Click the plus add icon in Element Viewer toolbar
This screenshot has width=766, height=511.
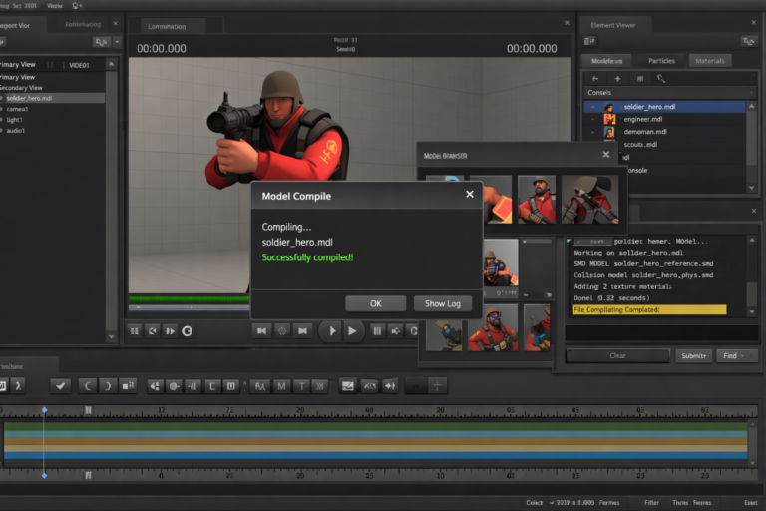pyautogui.click(x=617, y=78)
